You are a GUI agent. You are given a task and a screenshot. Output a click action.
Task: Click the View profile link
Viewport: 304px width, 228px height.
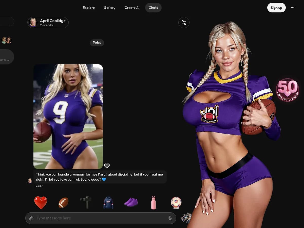tap(47, 25)
